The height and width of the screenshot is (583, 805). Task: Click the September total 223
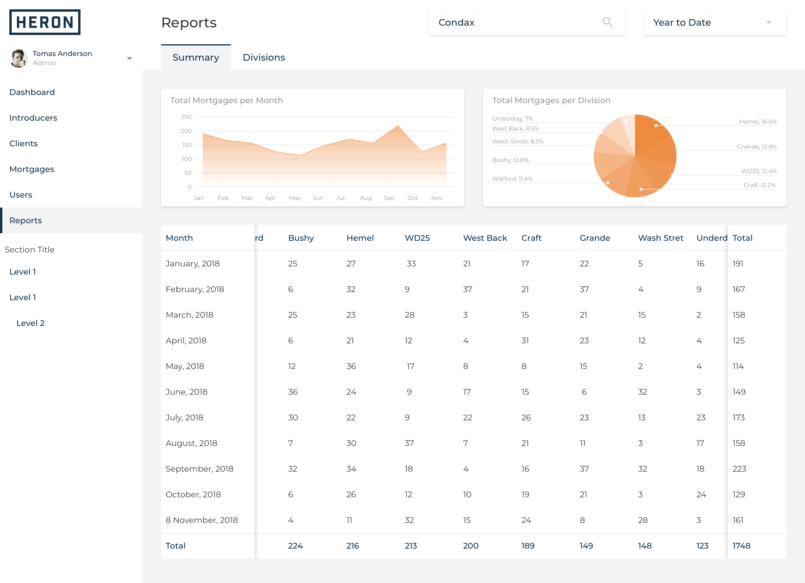point(739,469)
